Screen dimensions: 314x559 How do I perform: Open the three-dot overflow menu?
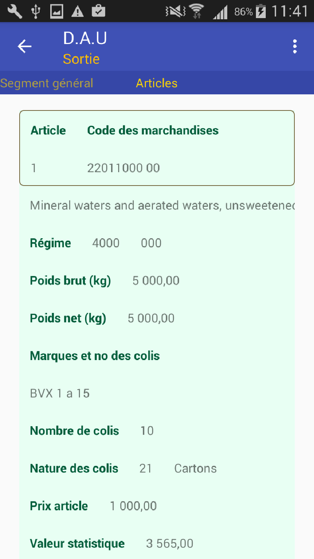(x=295, y=46)
